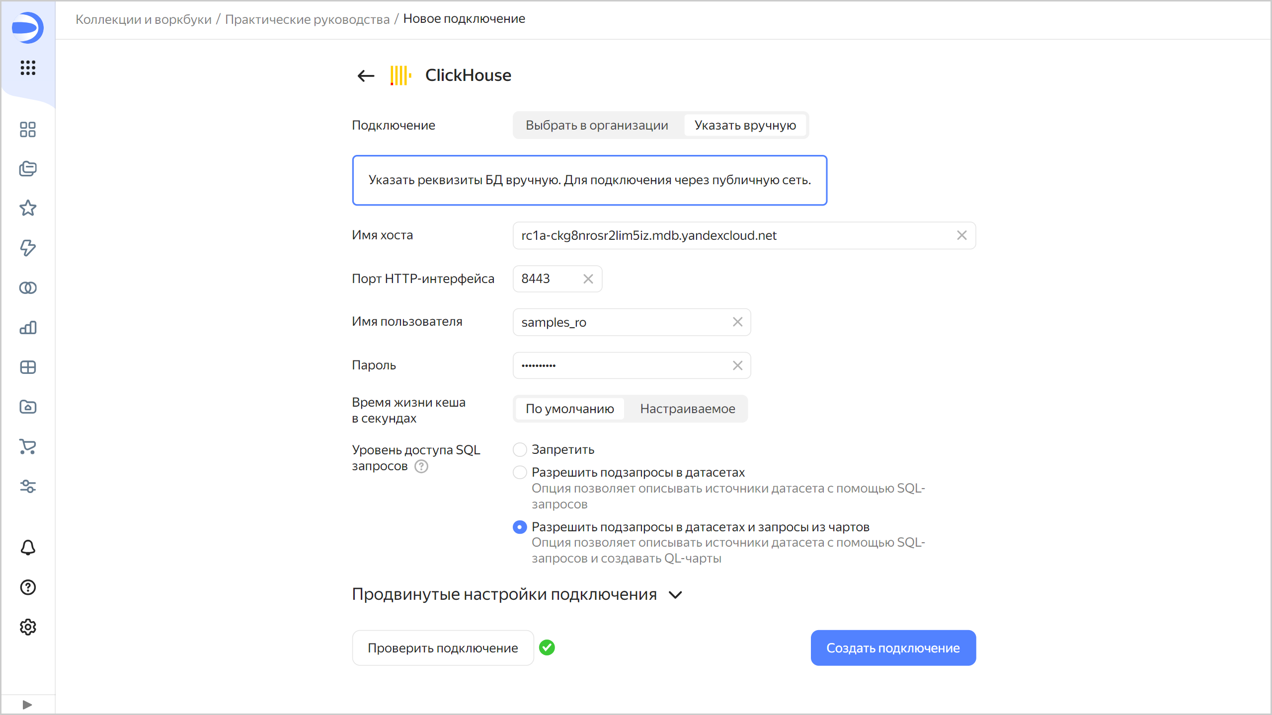This screenshot has width=1272, height=715.
Task: Clear the host name field with its X
Action: tap(961, 235)
